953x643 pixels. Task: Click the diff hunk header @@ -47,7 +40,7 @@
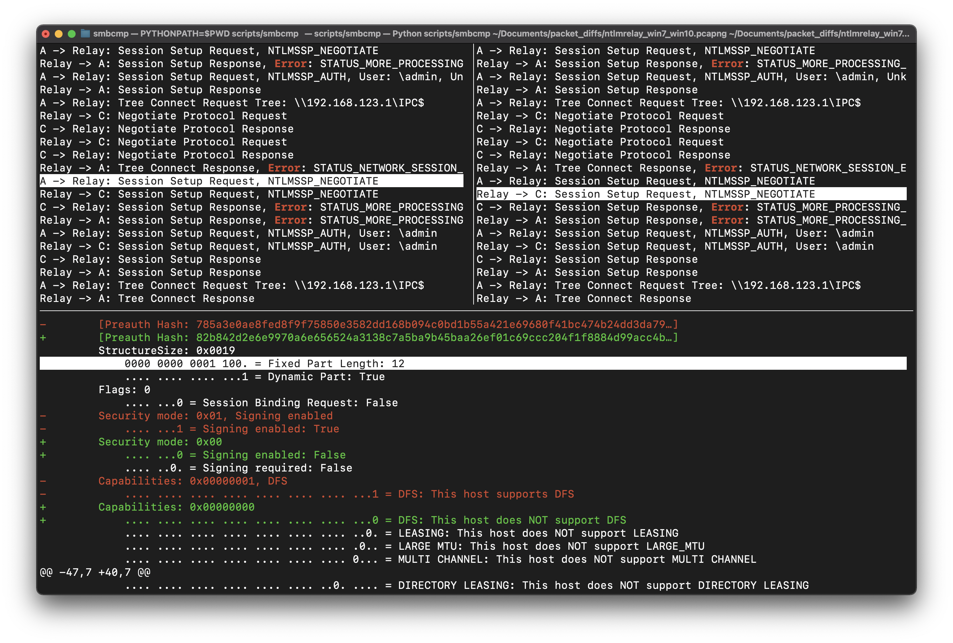95,572
